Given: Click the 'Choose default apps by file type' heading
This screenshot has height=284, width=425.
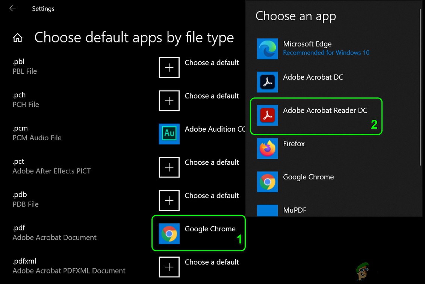Looking at the screenshot, I should pyautogui.click(x=134, y=38).
